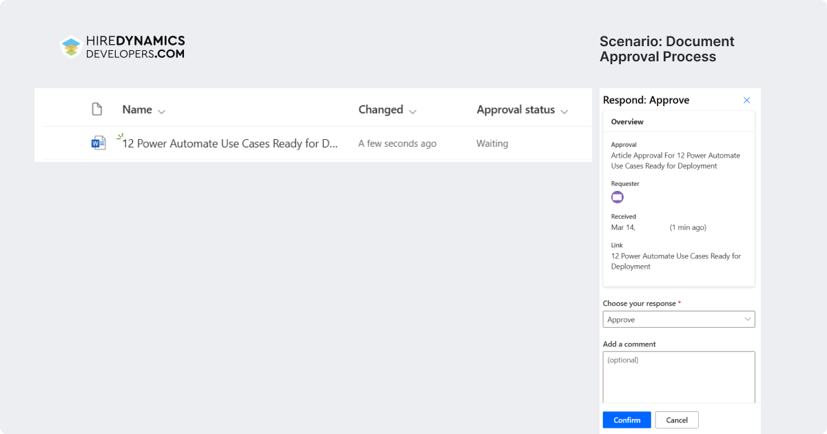Open the link under Link in Overview

pos(676,261)
